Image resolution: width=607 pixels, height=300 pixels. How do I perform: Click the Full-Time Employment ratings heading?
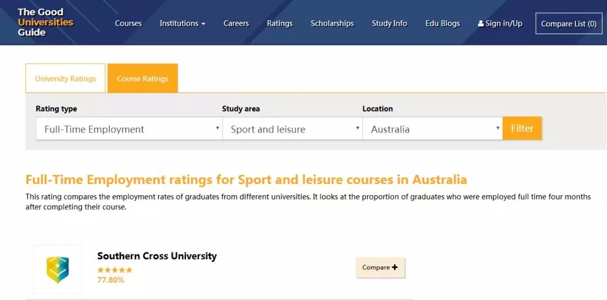click(x=246, y=180)
